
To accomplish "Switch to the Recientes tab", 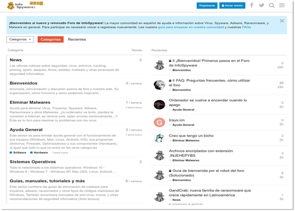I will point(77,40).
